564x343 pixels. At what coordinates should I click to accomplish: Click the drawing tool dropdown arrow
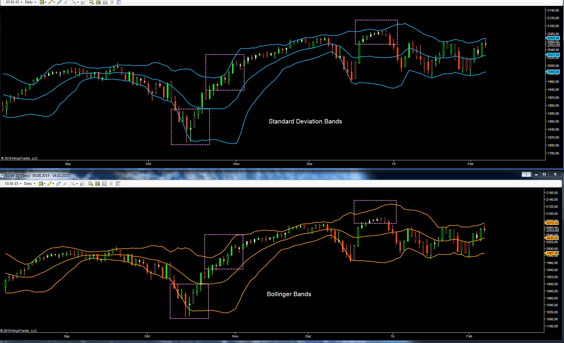point(54,2)
